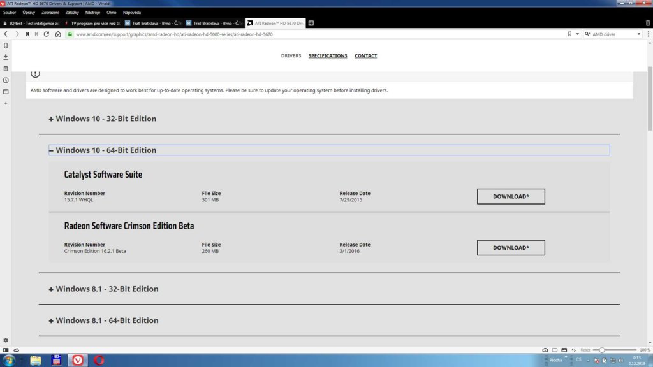Image resolution: width=653 pixels, height=367 pixels.
Task: Click the Vivaldi taskbar icon
Action: (x=78, y=360)
